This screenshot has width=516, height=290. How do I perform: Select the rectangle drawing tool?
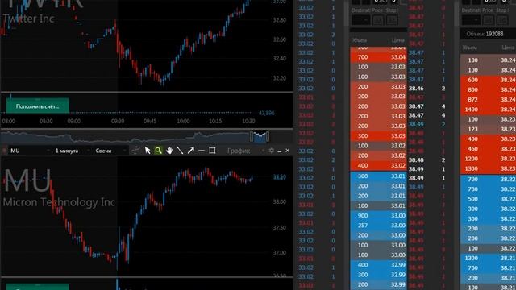[212, 151]
